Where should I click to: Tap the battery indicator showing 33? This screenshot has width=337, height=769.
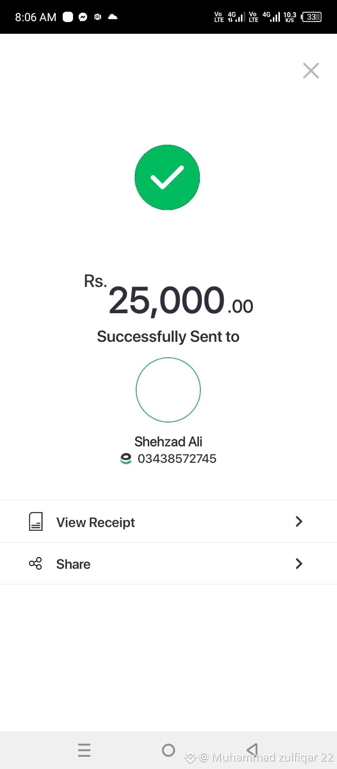pyautogui.click(x=311, y=17)
